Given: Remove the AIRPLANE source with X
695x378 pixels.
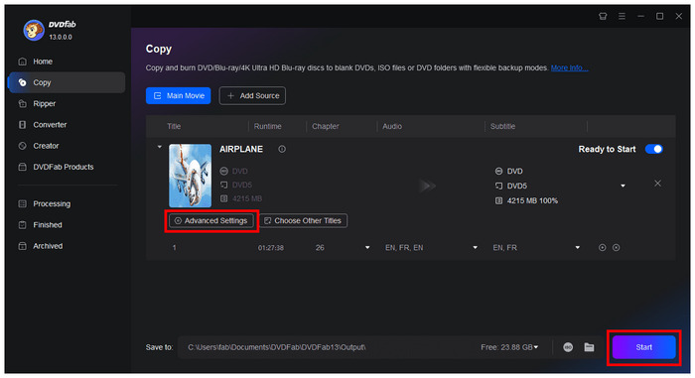Looking at the screenshot, I should pyautogui.click(x=657, y=184).
